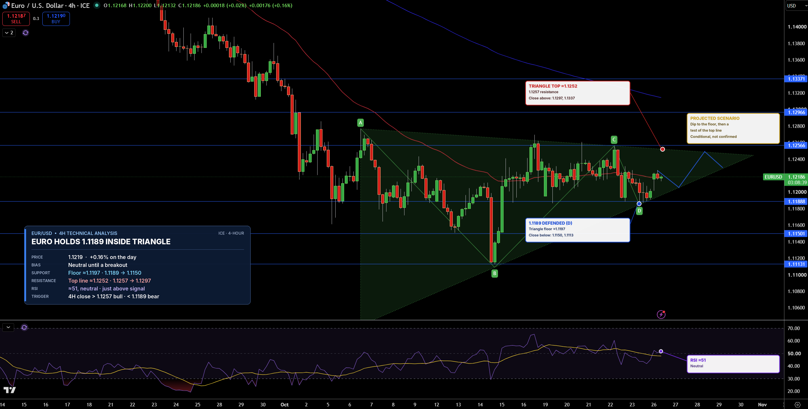Screen dimensions: 808x409
Task: Click the 0.3 spread value between Sell and Buy
Action: click(36, 19)
